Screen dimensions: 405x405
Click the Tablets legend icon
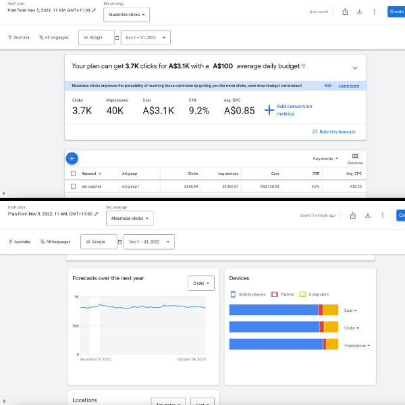(274, 294)
